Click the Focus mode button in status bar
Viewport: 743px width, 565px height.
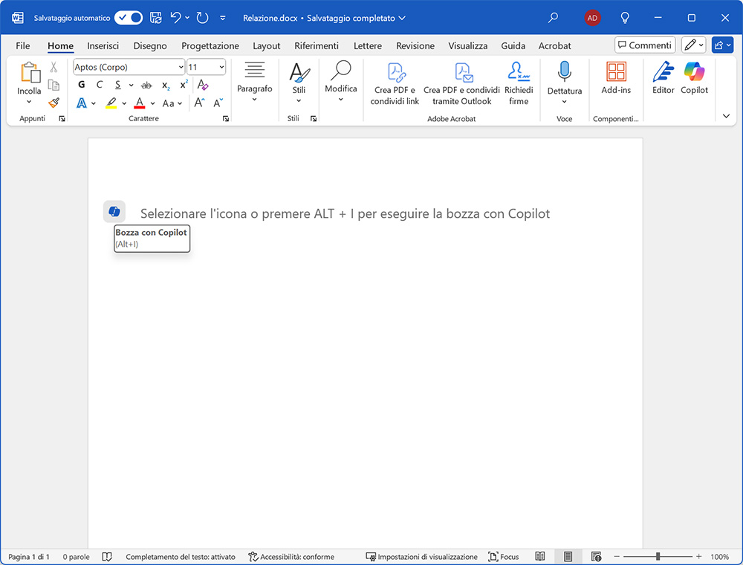coord(504,556)
